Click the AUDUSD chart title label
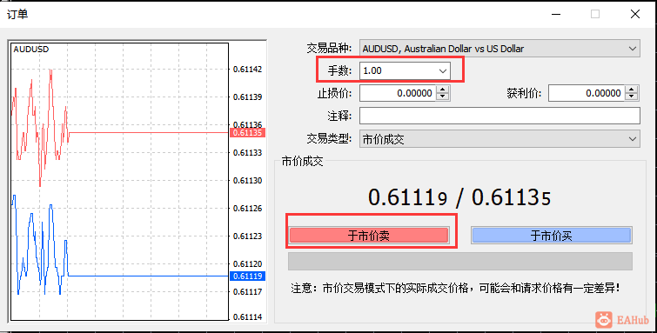Image resolution: width=657 pixels, height=333 pixels. pyautogui.click(x=31, y=50)
